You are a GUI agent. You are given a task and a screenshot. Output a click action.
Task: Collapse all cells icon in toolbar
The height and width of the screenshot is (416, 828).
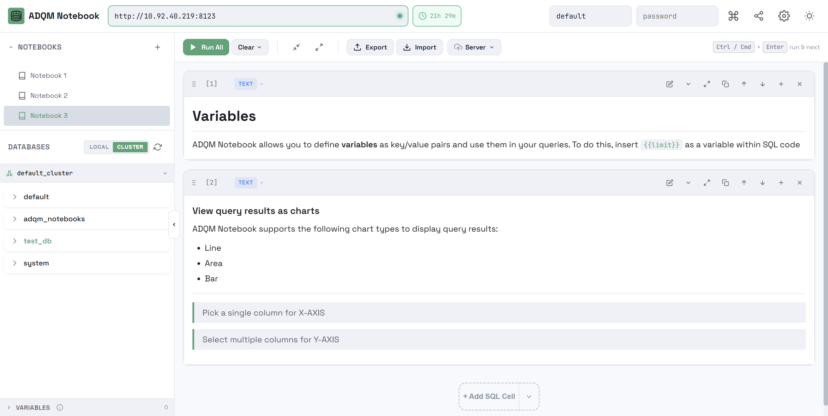click(296, 47)
